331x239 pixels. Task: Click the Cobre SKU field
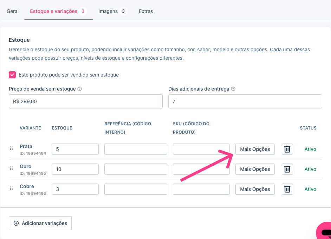[x=201, y=189]
